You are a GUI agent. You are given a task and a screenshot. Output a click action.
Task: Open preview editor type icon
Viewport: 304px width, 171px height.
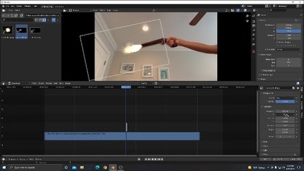tap(65, 10)
